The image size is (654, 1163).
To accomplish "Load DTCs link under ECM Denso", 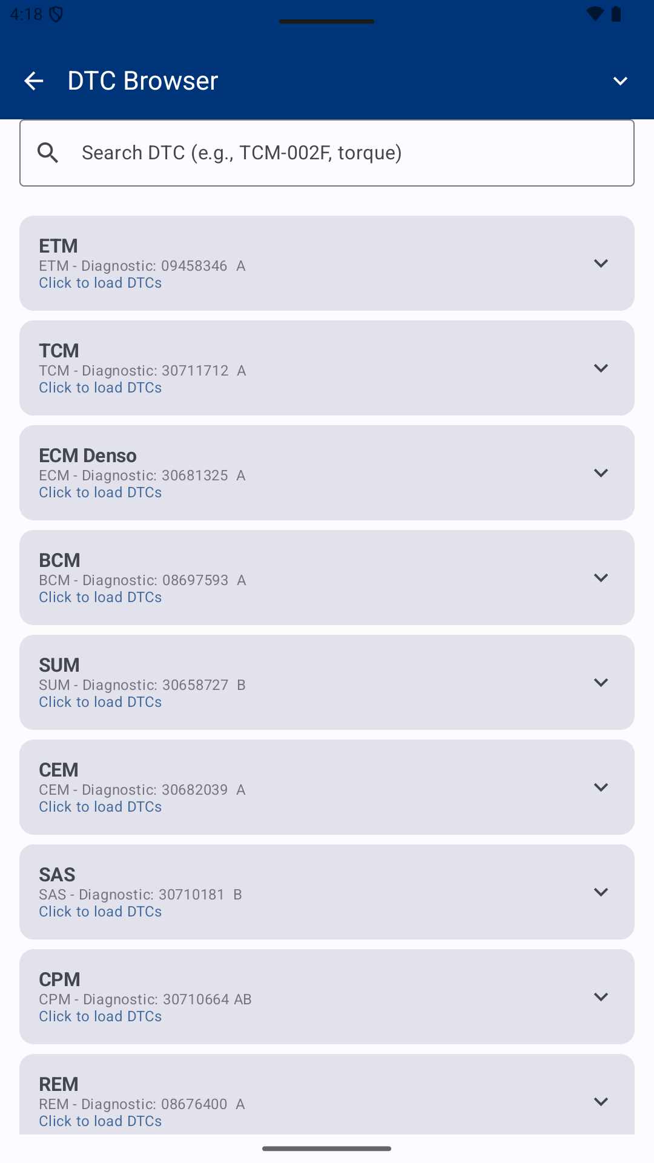I will pos(101,492).
